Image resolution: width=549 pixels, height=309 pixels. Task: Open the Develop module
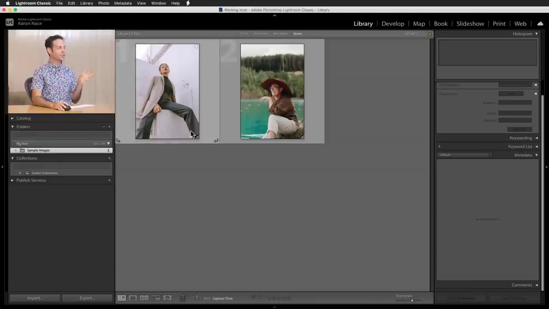393,24
